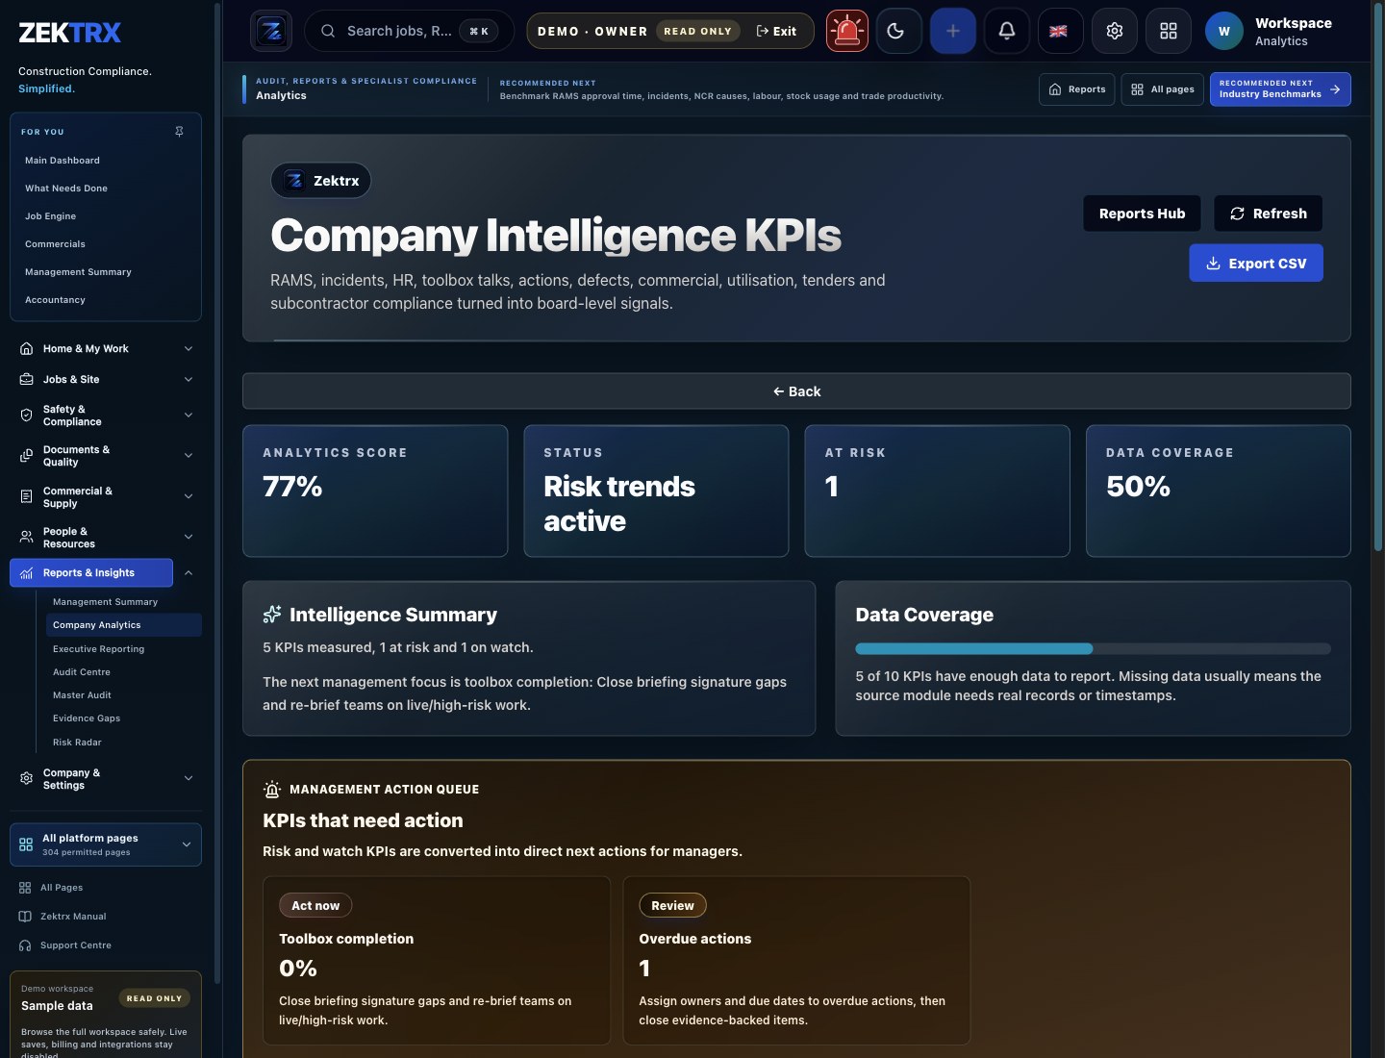Screen dimensions: 1385x1058
Task: Collapse Reports & Insights section
Action: [x=189, y=572]
